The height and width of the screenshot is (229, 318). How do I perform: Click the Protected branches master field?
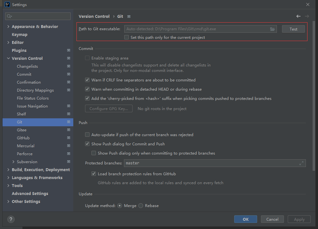point(215,163)
